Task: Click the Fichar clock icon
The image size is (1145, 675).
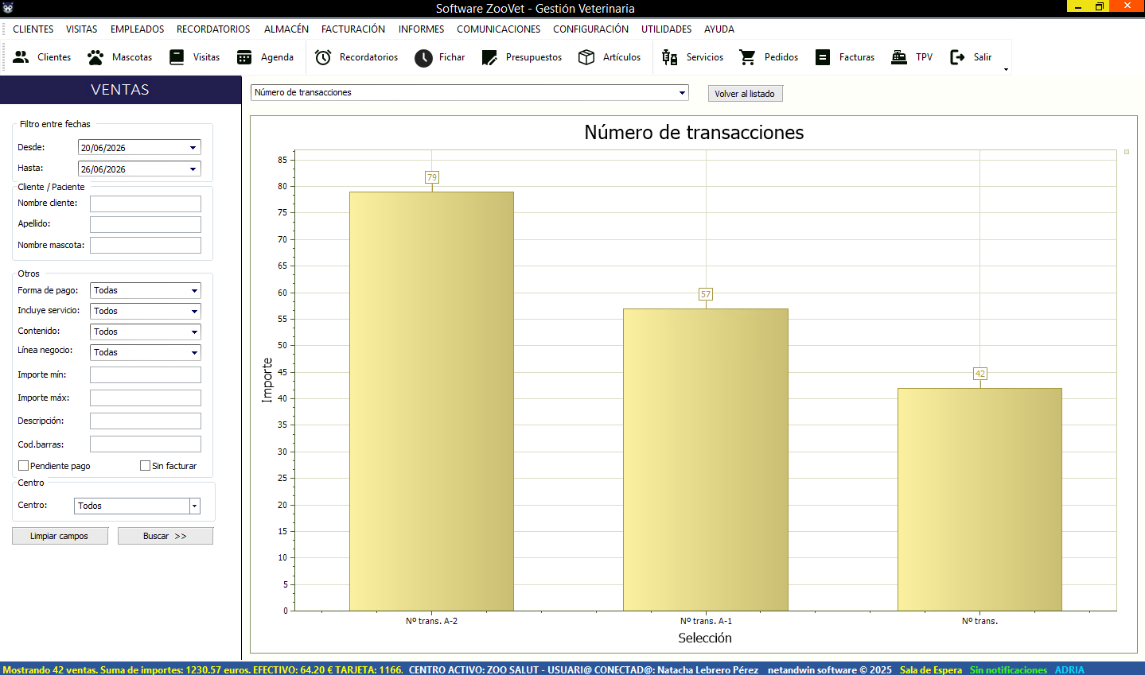Action: [423, 57]
